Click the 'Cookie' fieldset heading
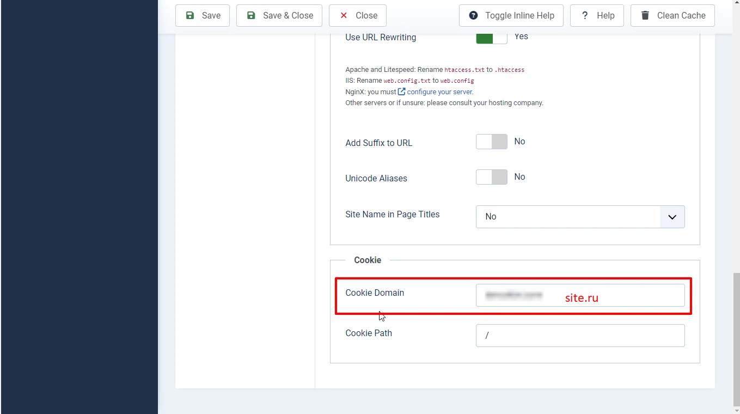This screenshot has width=740, height=414. 368,260
